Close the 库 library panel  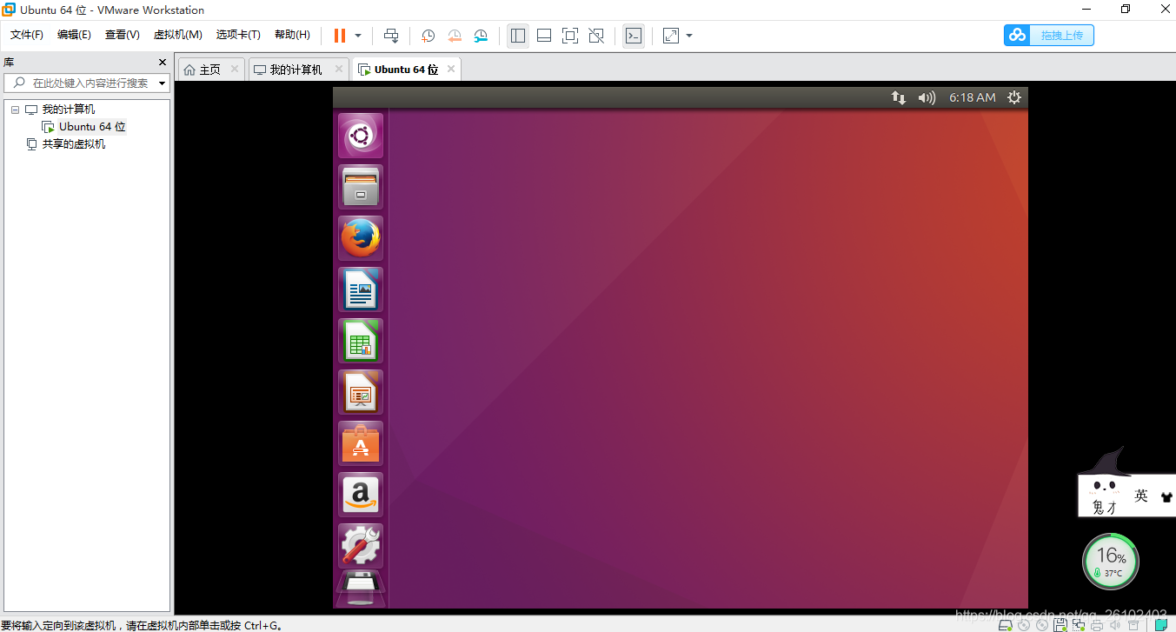(x=162, y=63)
